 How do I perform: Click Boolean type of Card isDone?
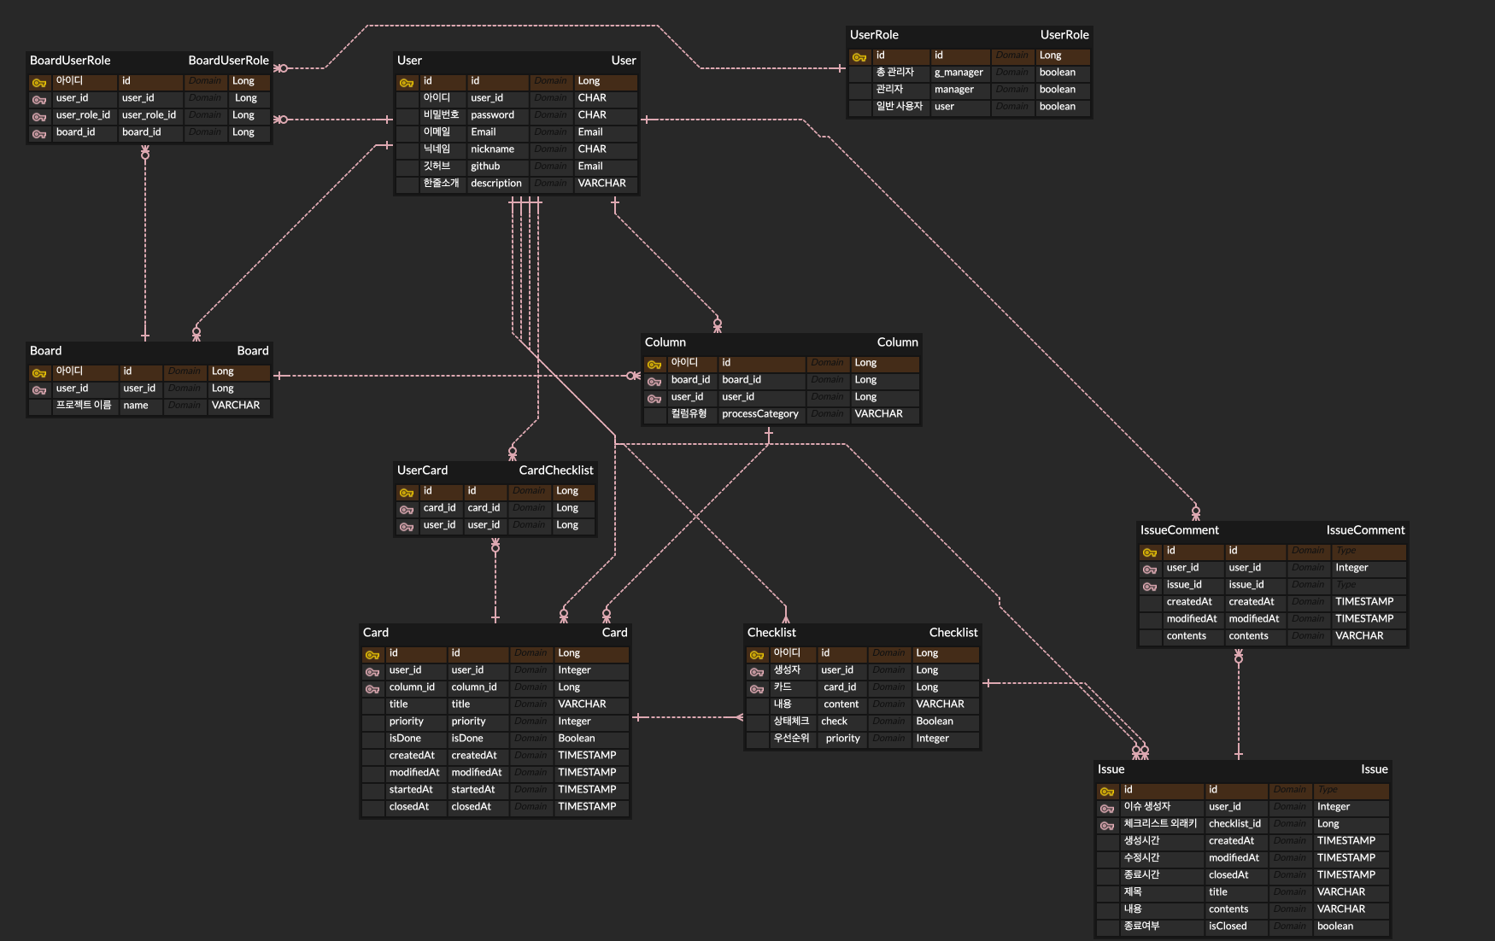577,739
